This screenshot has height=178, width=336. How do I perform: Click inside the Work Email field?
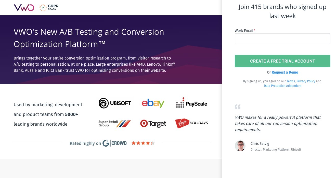click(x=282, y=39)
